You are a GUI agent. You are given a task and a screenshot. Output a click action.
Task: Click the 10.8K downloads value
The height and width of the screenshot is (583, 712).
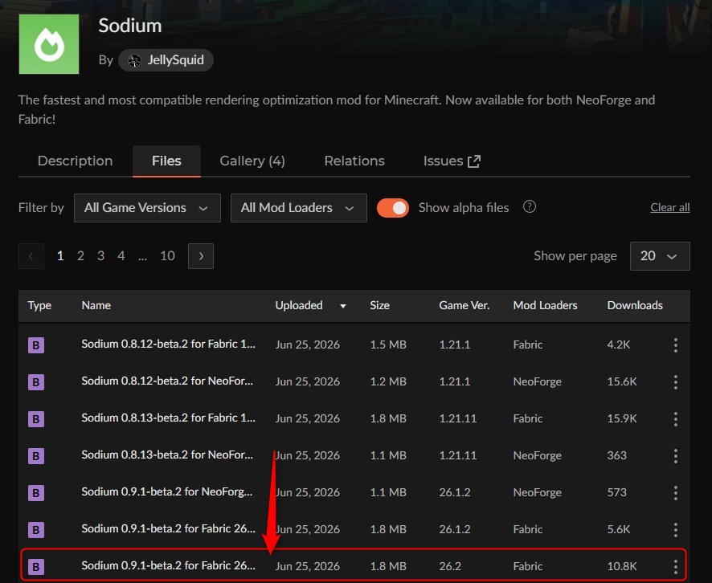[x=622, y=566]
